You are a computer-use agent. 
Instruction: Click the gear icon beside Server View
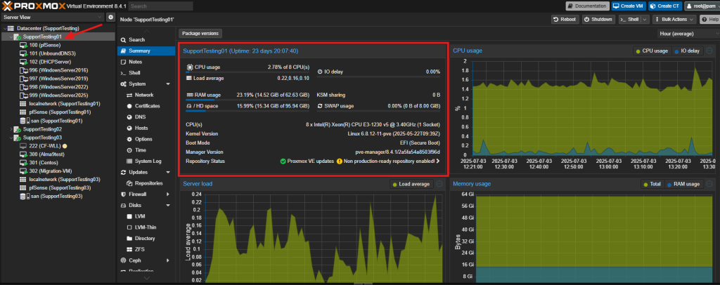[110, 17]
